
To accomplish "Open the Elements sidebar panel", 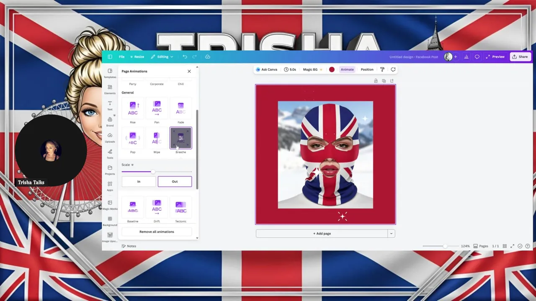I will pyautogui.click(x=110, y=89).
